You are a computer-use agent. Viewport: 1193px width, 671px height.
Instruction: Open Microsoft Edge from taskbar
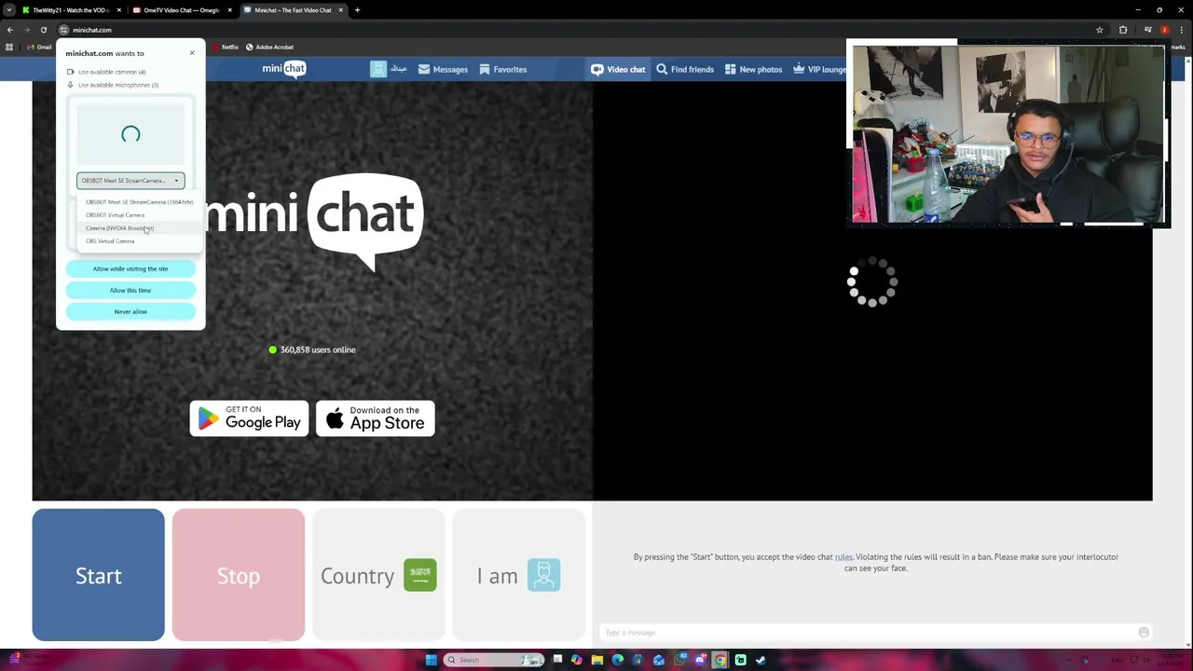618,660
